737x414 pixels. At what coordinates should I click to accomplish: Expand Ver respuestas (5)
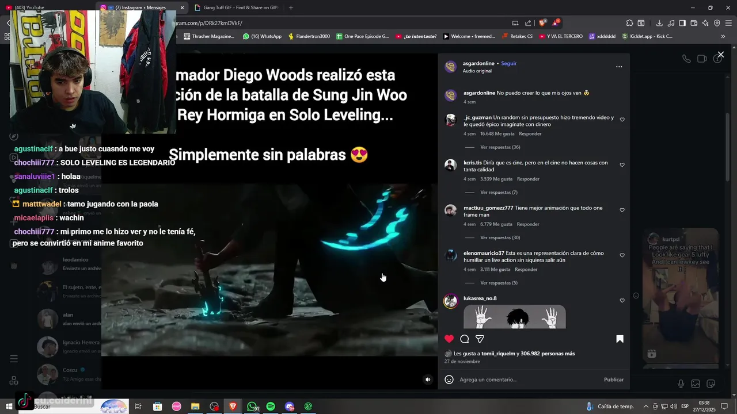[x=499, y=283]
